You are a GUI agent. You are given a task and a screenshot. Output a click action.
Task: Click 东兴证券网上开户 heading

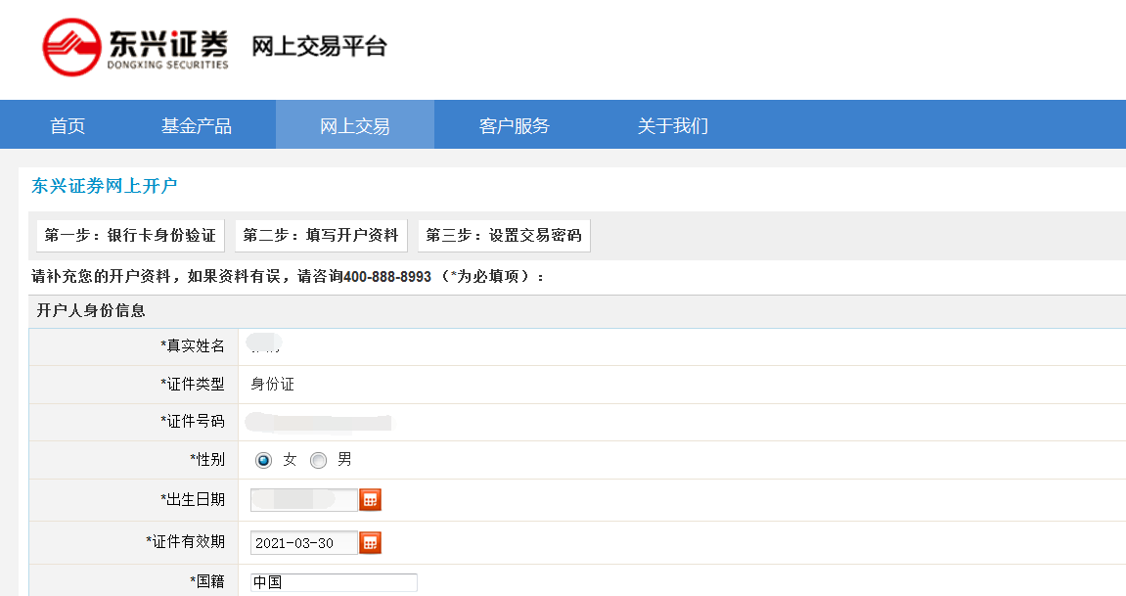tap(104, 186)
